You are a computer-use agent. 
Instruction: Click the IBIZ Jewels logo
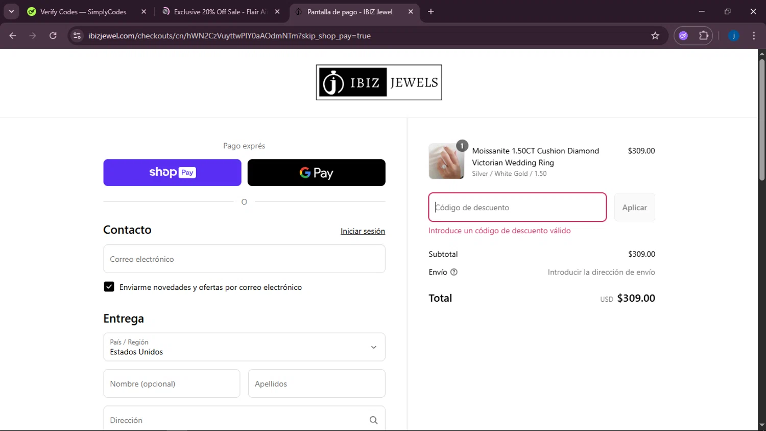click(379, 82)
